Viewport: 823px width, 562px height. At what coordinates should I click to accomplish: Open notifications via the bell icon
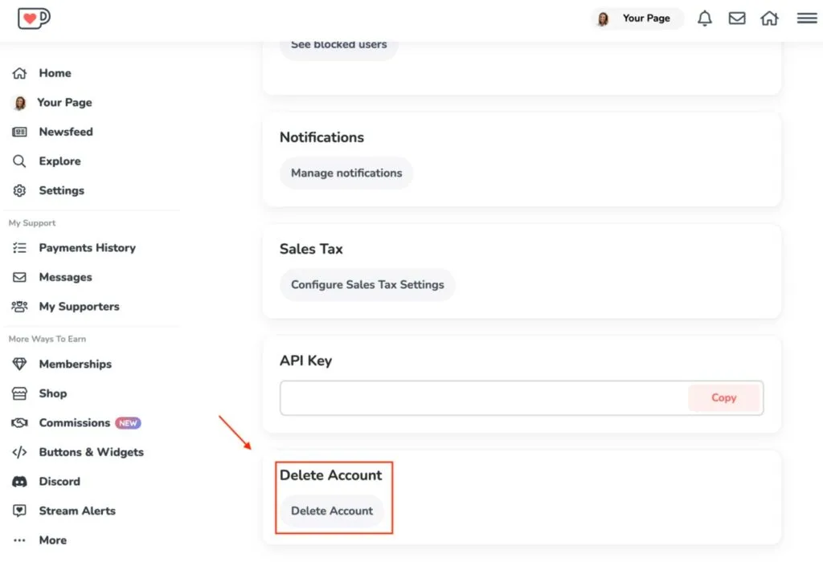pos(705,18)
